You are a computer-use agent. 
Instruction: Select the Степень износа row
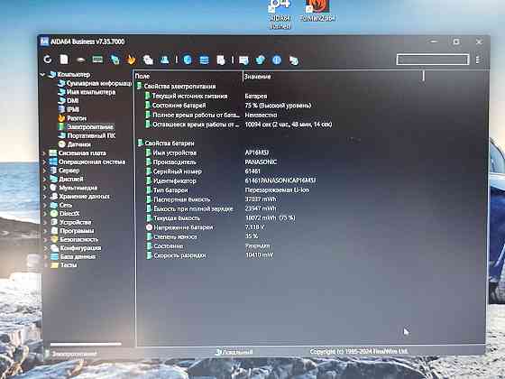pyautogui.click(x=203, y=236)
